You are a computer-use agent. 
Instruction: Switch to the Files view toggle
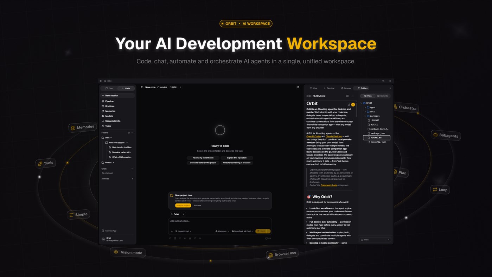[368, 96]
